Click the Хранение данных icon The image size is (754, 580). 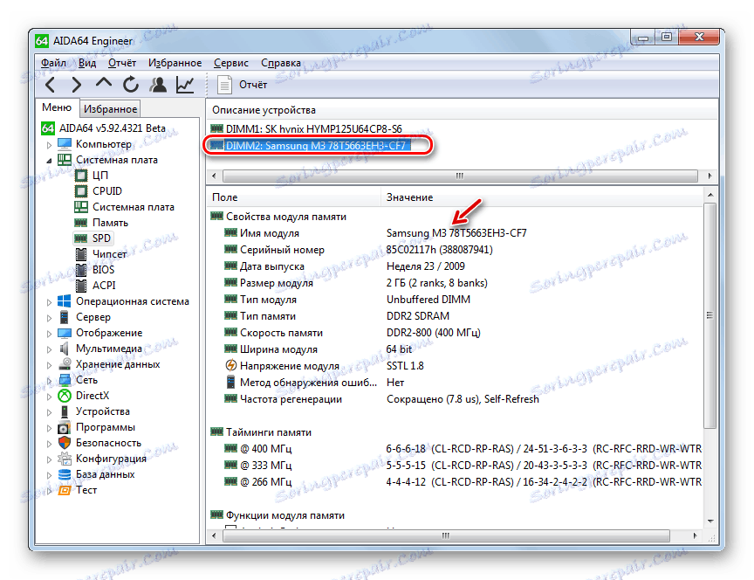click(x=65, y=364)
